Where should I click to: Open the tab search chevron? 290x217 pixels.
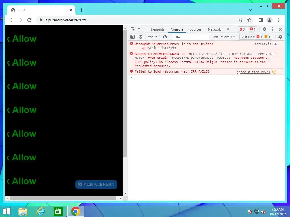pyautogui.click(x=250, y=10)
